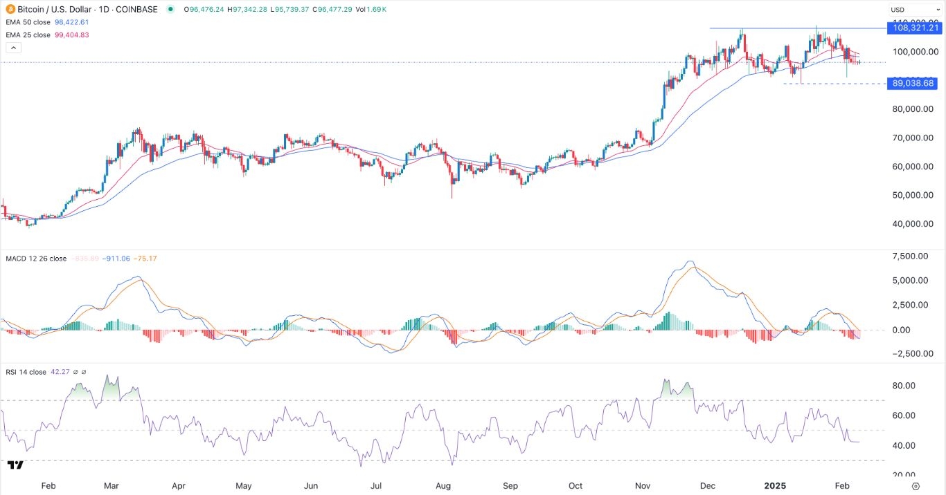Click the Feb label on the time axis
The width and height of the screenshot is (946, 495).
tap(48, 486)
